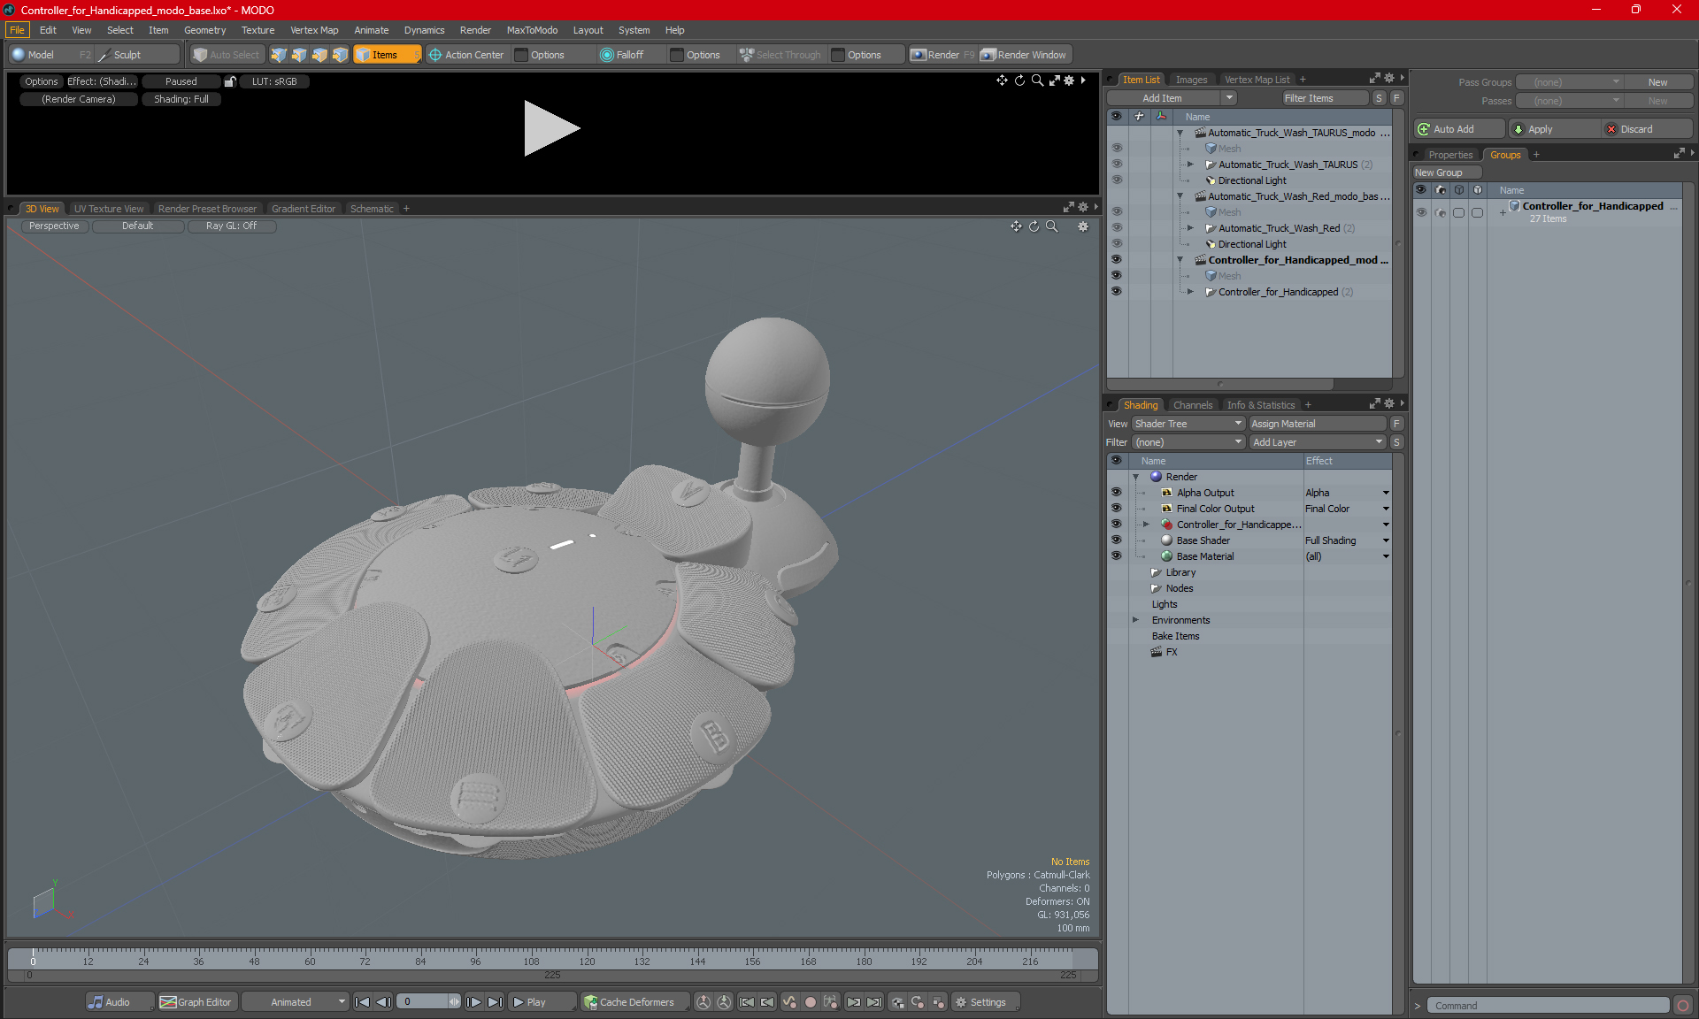
Task: Open the Animated keying dropdown
Action: click(296, 1002)
